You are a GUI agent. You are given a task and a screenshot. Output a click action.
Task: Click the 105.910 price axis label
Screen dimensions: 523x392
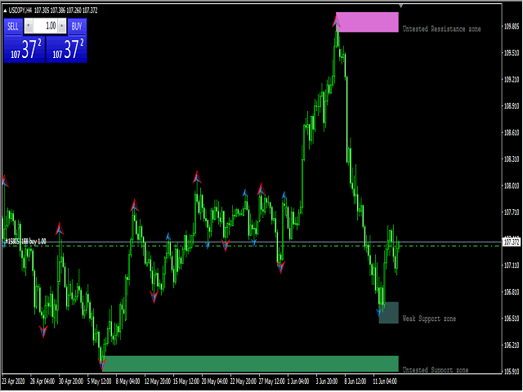point(511,371)
